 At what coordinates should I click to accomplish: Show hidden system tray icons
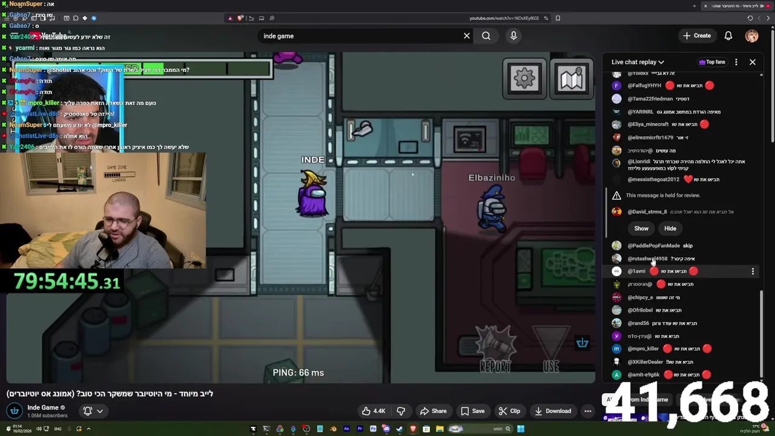point(88,429)
